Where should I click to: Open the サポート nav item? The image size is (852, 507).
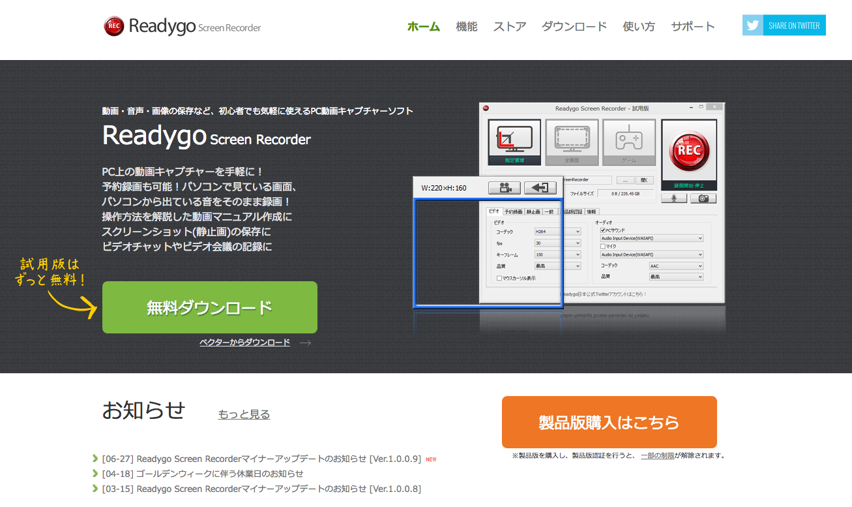point(693,27)
